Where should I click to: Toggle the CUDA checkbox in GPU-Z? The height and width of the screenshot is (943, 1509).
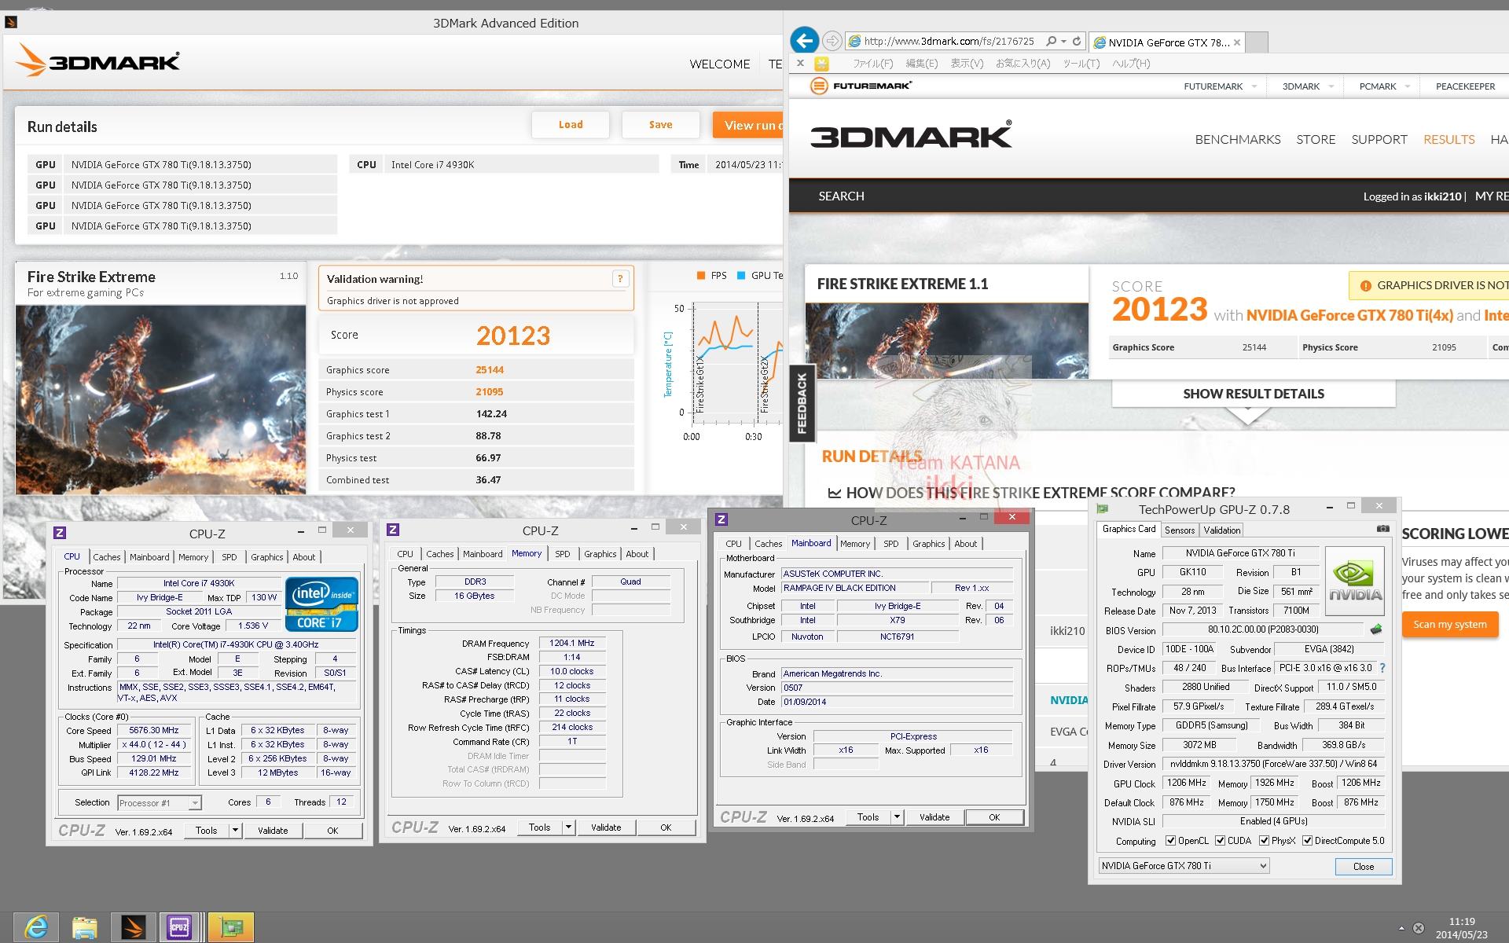click(x=1221, y=841)
